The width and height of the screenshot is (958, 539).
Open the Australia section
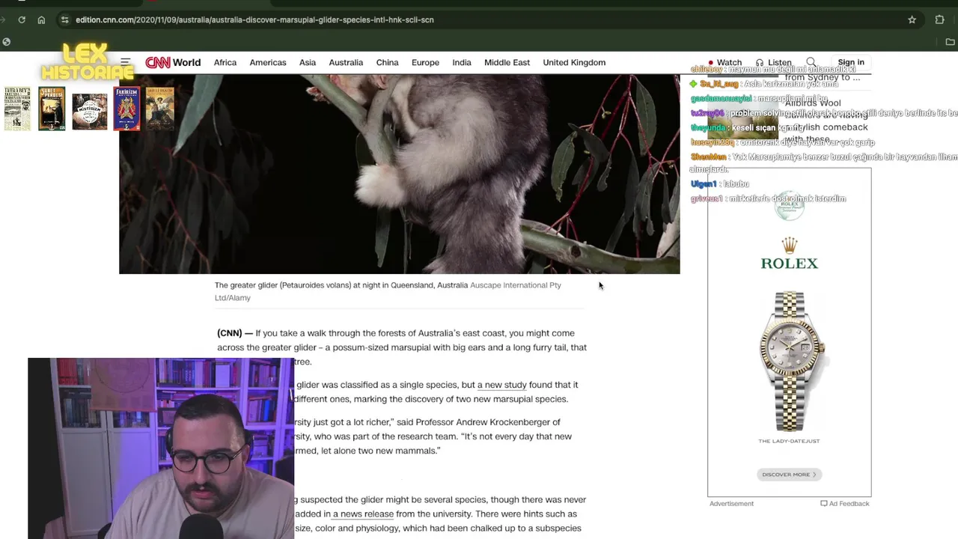click(346, 62)
